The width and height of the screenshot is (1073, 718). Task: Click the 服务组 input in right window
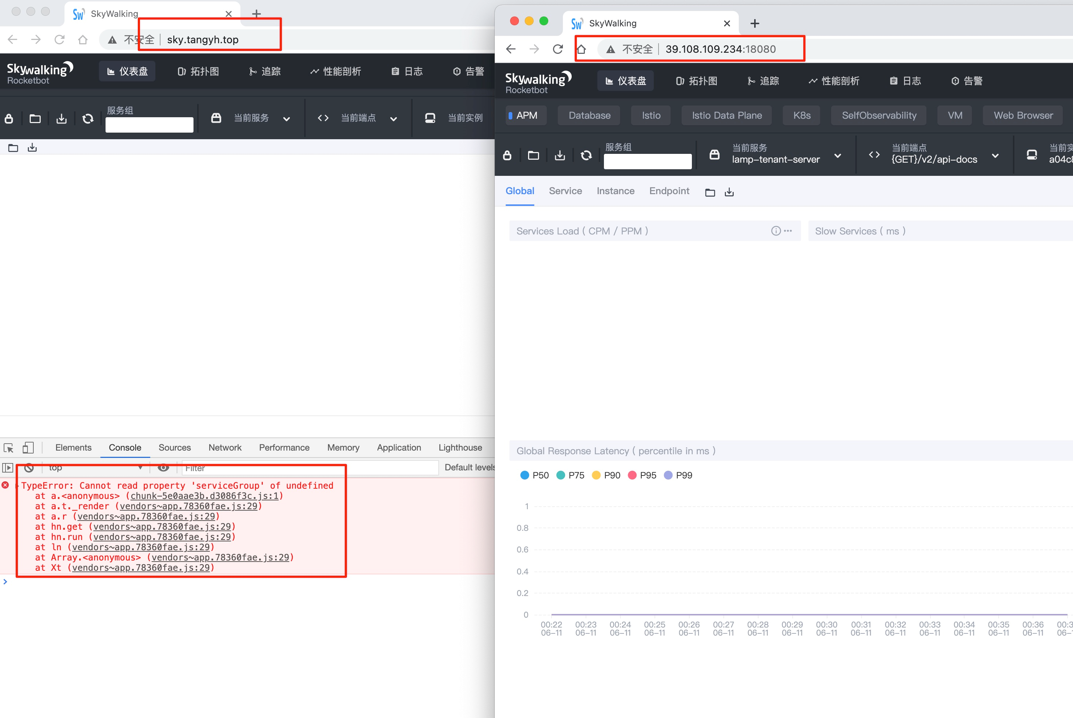tap(648, 161)
